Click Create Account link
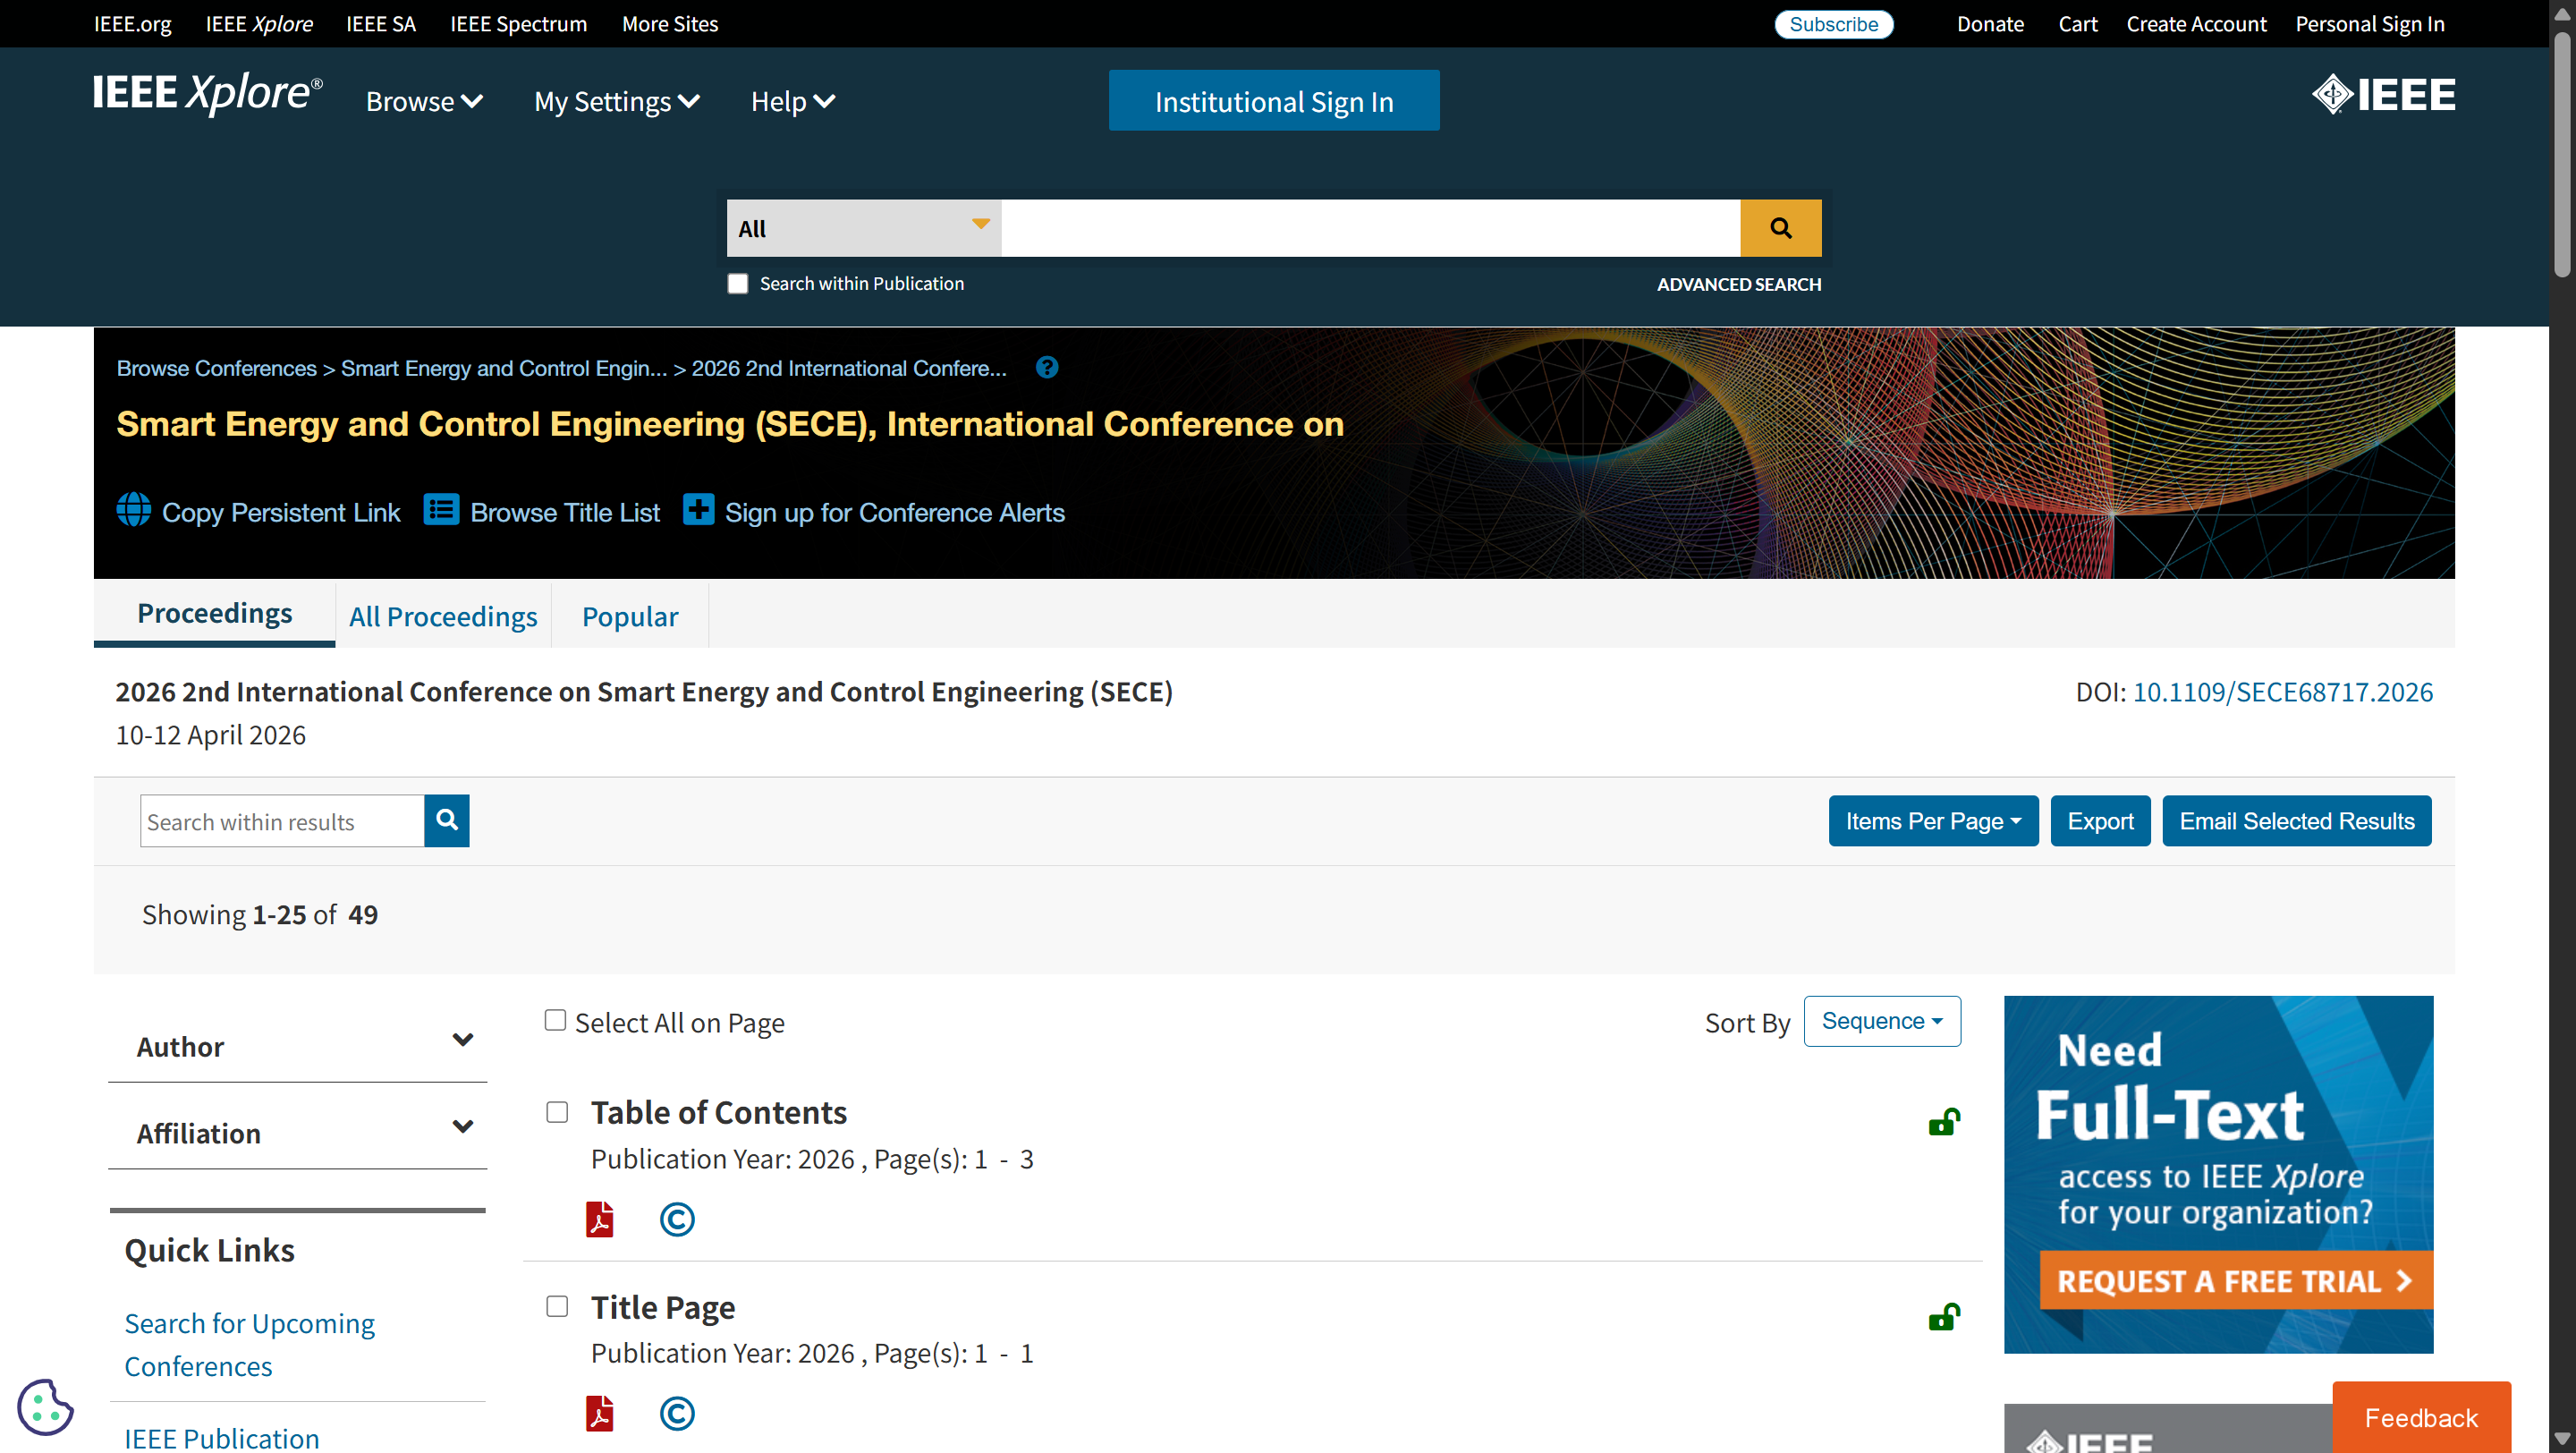 point(2196,24)
